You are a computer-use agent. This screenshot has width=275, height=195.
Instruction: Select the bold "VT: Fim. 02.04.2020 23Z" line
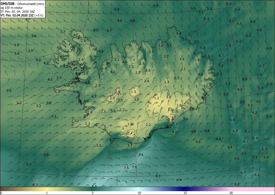[x=17, y=15]
